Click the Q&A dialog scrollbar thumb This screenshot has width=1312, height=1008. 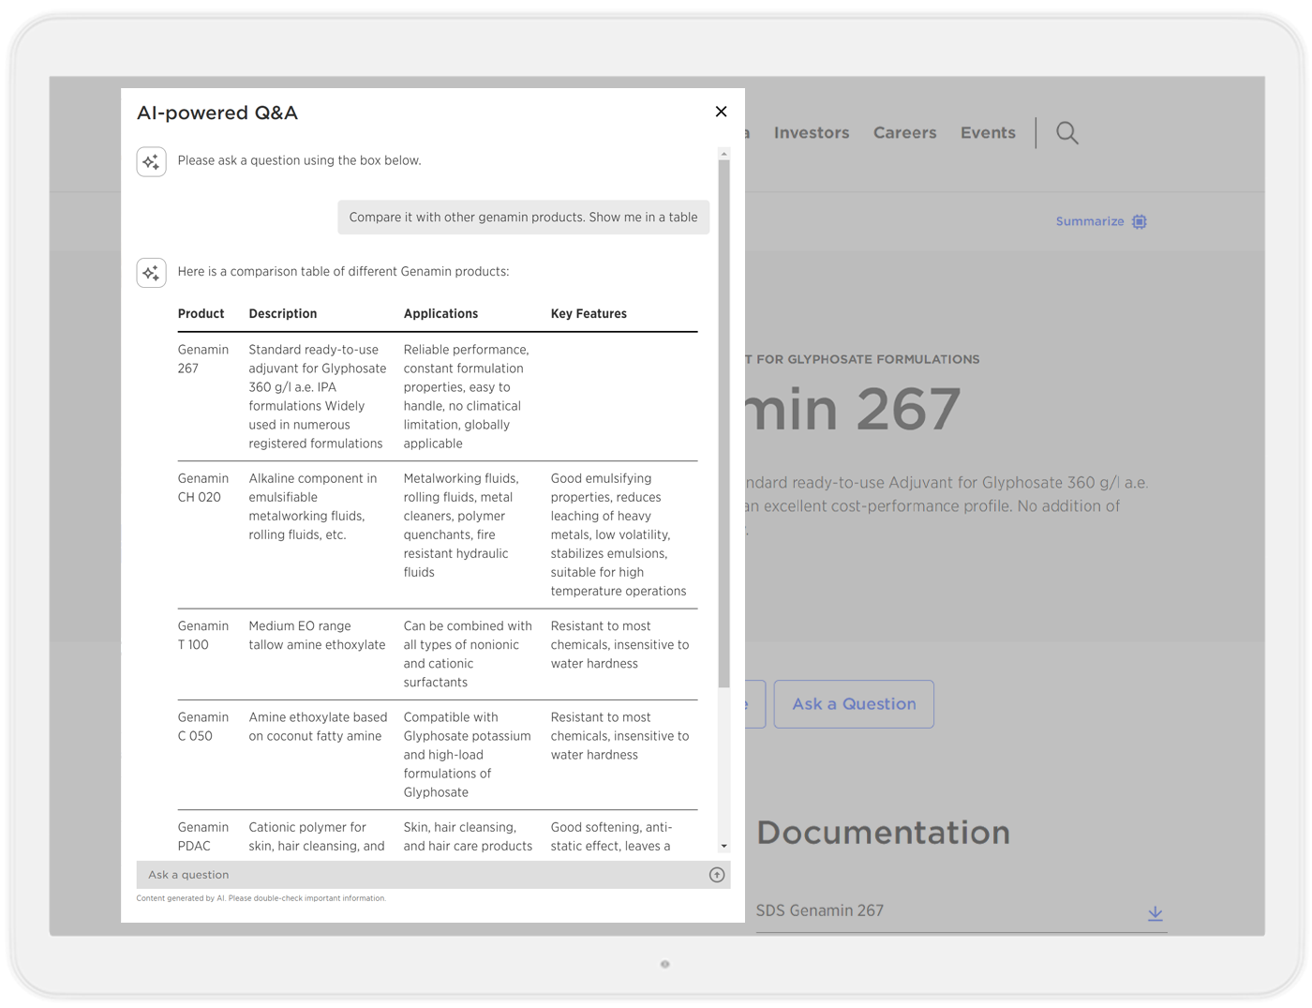pyautogui.click(x=723, y=424)
